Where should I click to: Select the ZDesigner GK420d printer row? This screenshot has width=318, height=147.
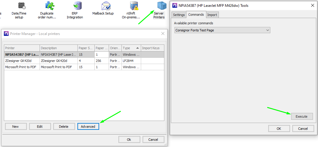click(x=22, y=61)
